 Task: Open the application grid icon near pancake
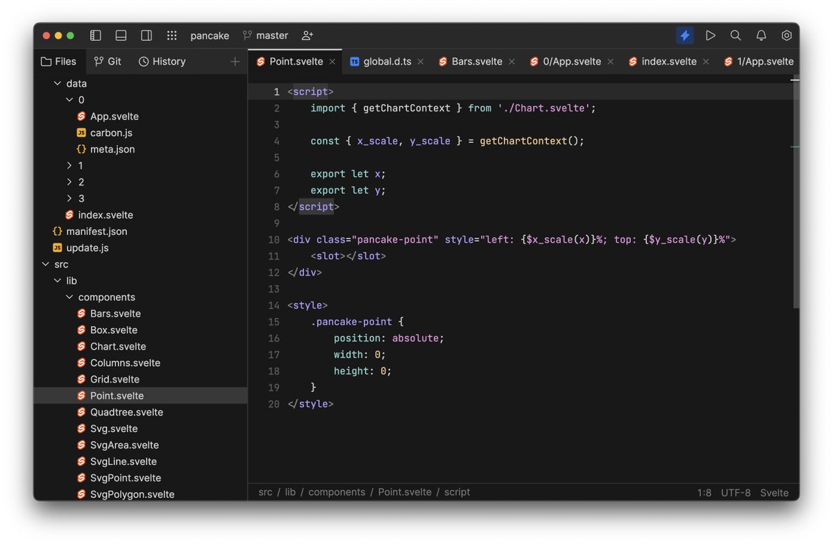pyautogui.click(x=171, y=35)
